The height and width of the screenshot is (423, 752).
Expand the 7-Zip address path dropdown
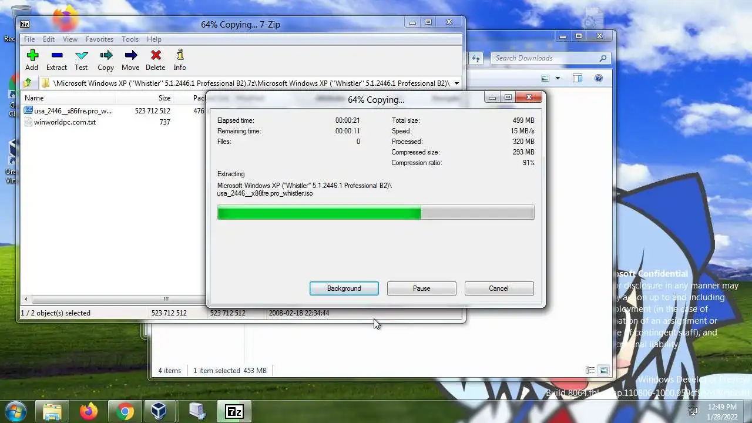(456, 83)
